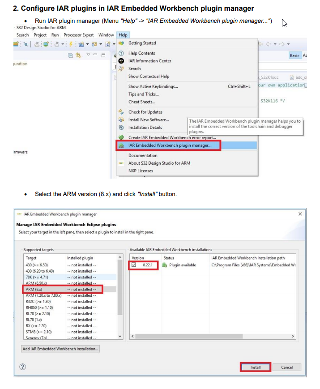Click the back navigation arrow in toolbar

tap(269, 44)
